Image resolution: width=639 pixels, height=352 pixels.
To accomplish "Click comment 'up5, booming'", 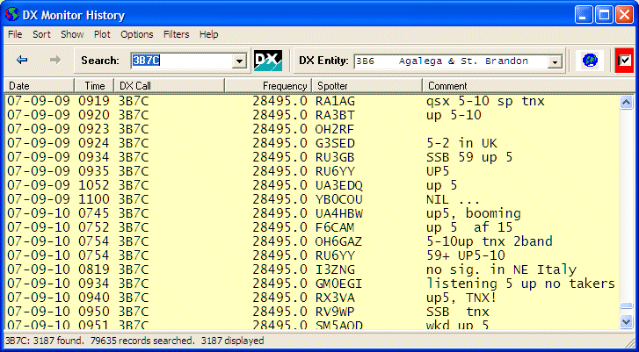I will click(x=474, y=213).
